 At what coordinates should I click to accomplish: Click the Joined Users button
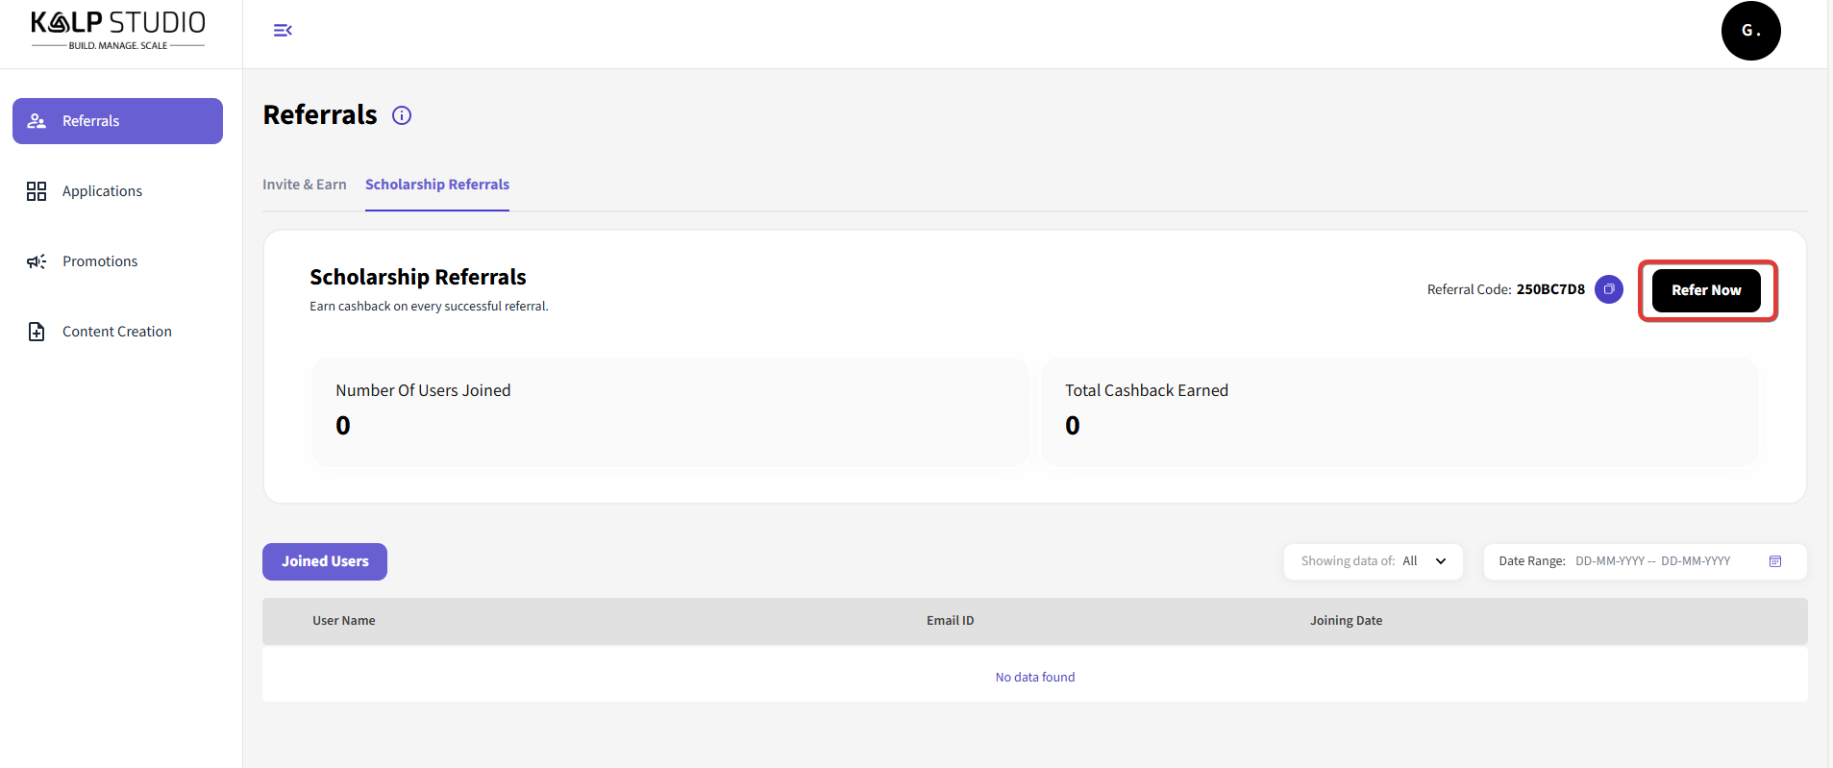[324, 561]
